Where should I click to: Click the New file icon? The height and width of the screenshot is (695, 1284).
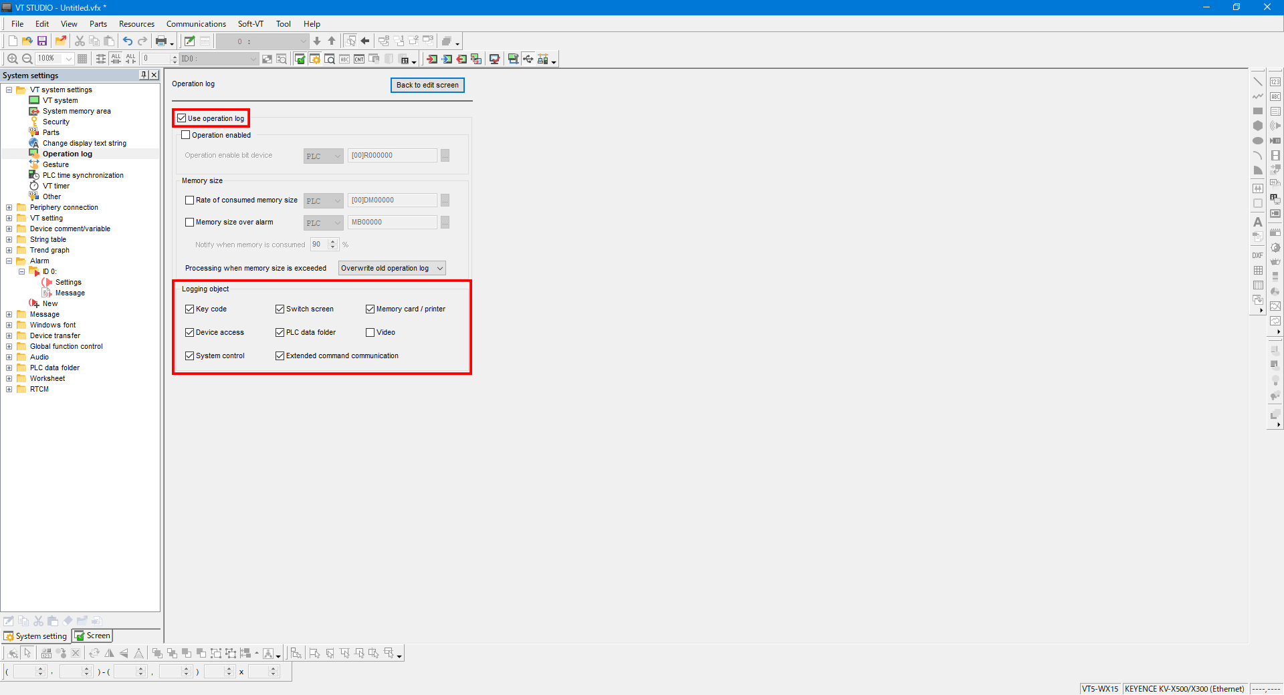point(13,41)
